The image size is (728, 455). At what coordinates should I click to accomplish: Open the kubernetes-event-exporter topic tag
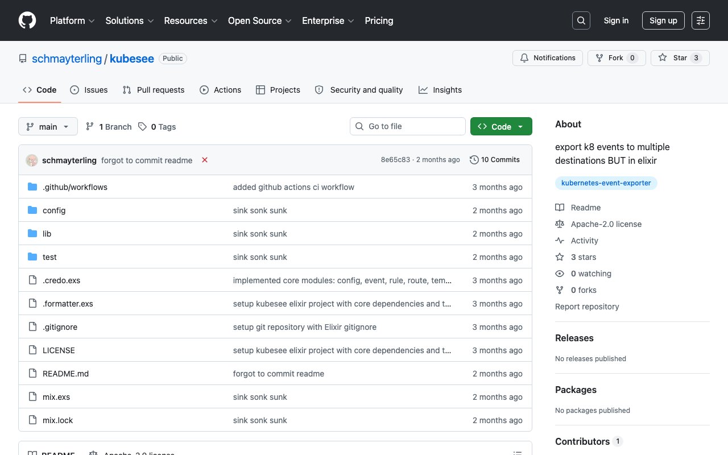click(606, 183)
